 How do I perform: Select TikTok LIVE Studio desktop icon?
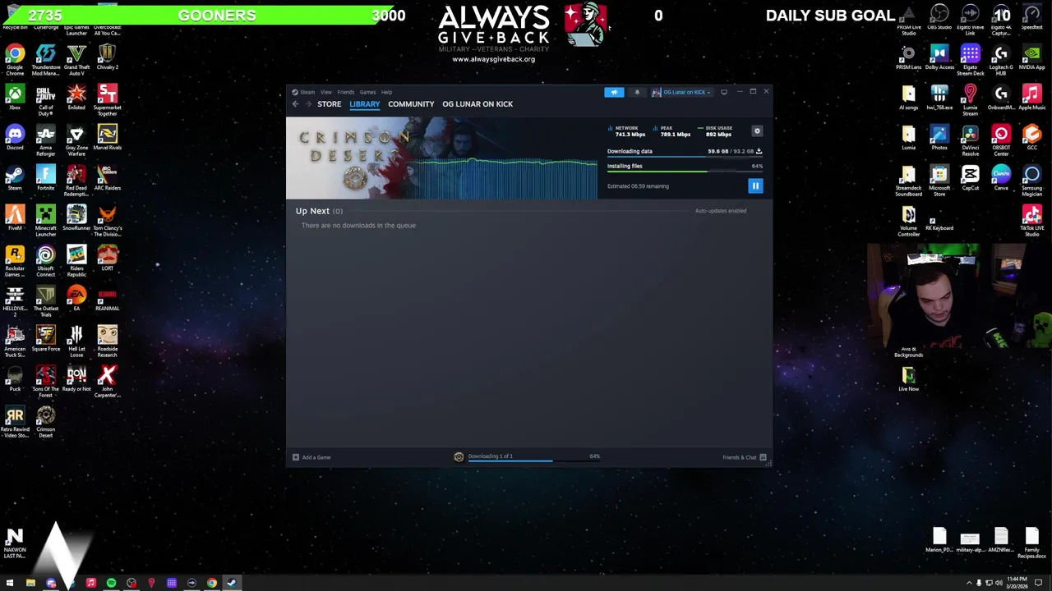1031,222
